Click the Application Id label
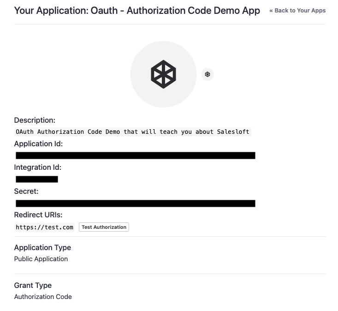338x311 pixels. (38, 144)
